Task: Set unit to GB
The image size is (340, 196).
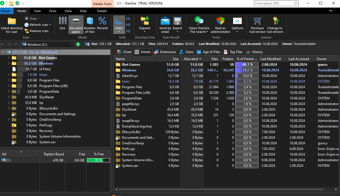Action: click(128, 19)
